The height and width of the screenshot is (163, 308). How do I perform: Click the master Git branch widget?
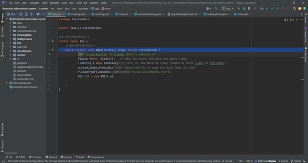tap(296, 161)
